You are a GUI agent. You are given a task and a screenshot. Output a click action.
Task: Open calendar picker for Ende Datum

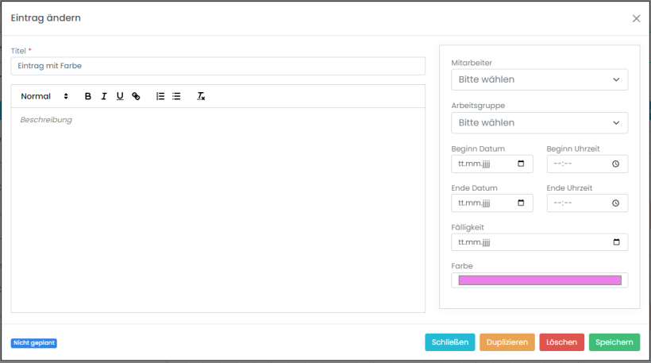tap(521, 203)
